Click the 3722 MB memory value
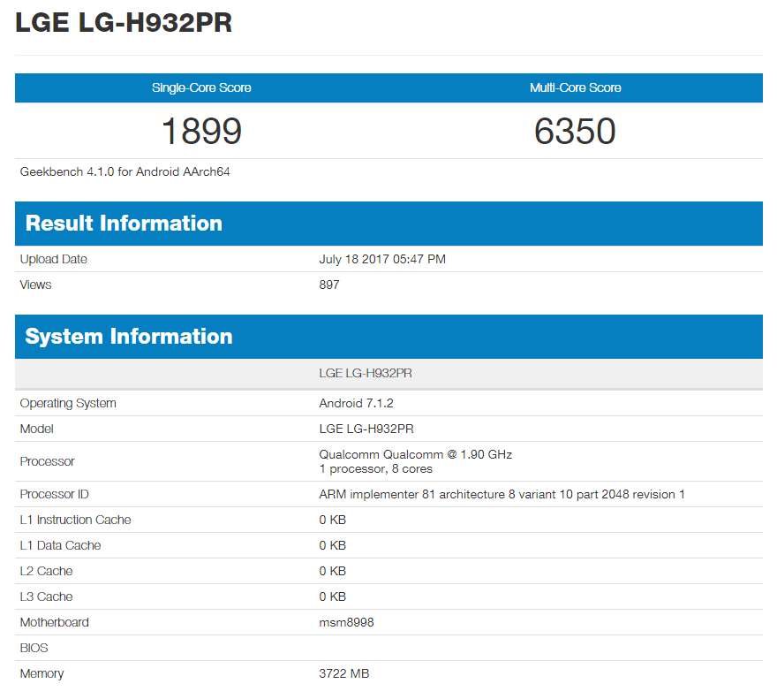This screenshot has height=699, width=777. tap(343, 673)
